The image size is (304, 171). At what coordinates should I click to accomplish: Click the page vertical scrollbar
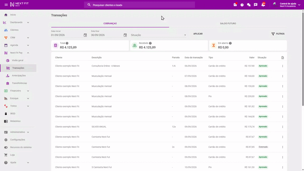[302, 58]
